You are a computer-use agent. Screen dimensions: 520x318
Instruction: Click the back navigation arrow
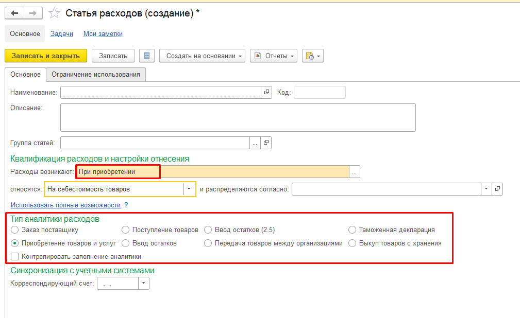(x=14, y=13)
